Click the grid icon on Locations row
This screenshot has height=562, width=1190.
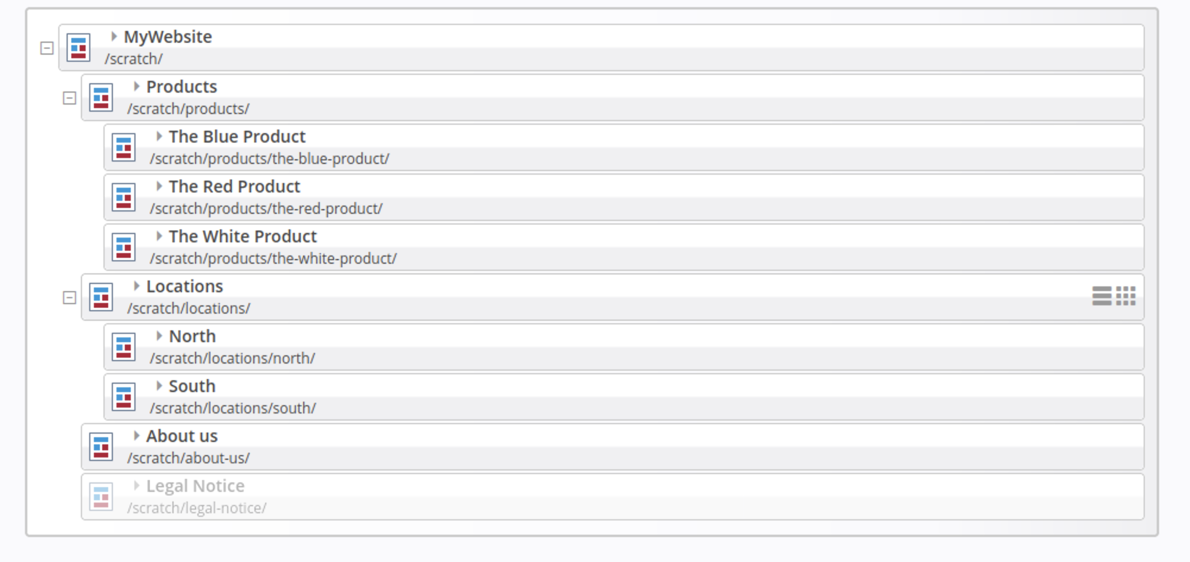pos(1126,296)
